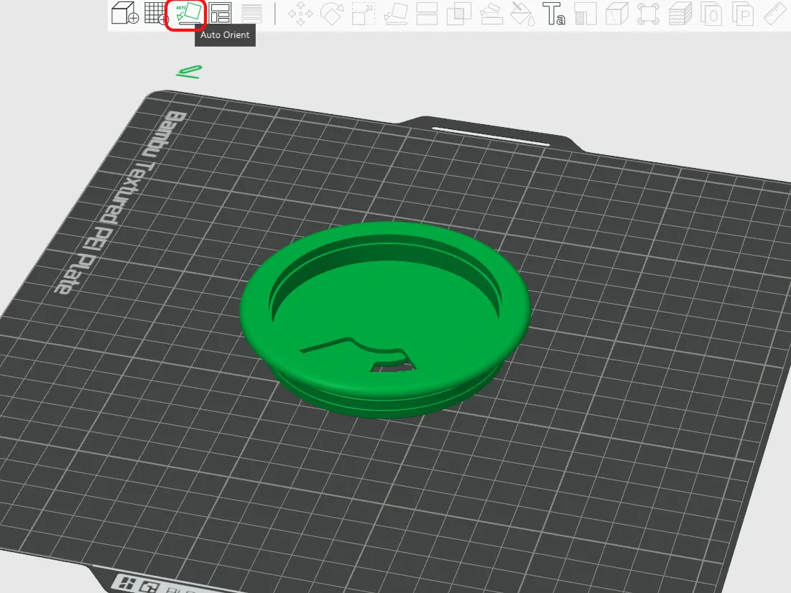791x593 pixels.
Task: Select the ruler Measure tool
Action: pos(775,14)
